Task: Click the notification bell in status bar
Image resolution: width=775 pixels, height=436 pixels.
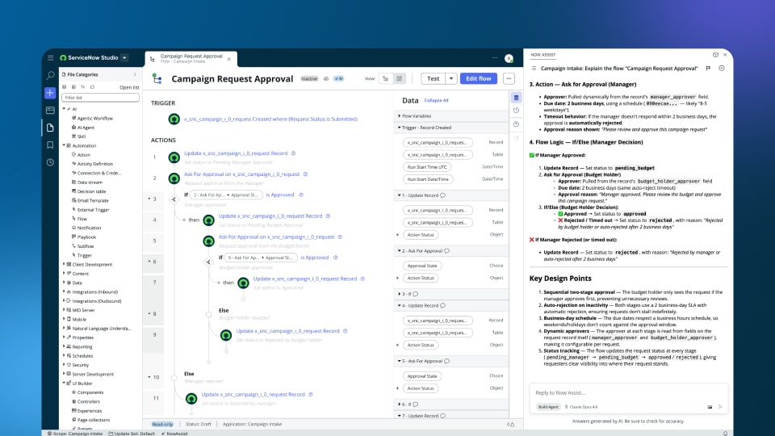Action: point(726,434)
